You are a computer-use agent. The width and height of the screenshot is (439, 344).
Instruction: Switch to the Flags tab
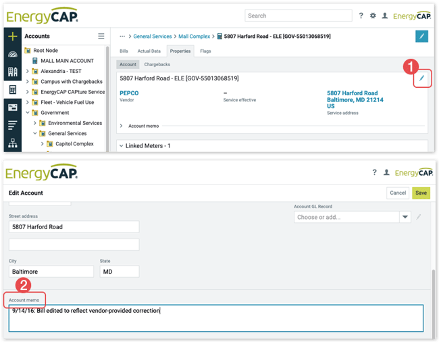click(205, 51)
